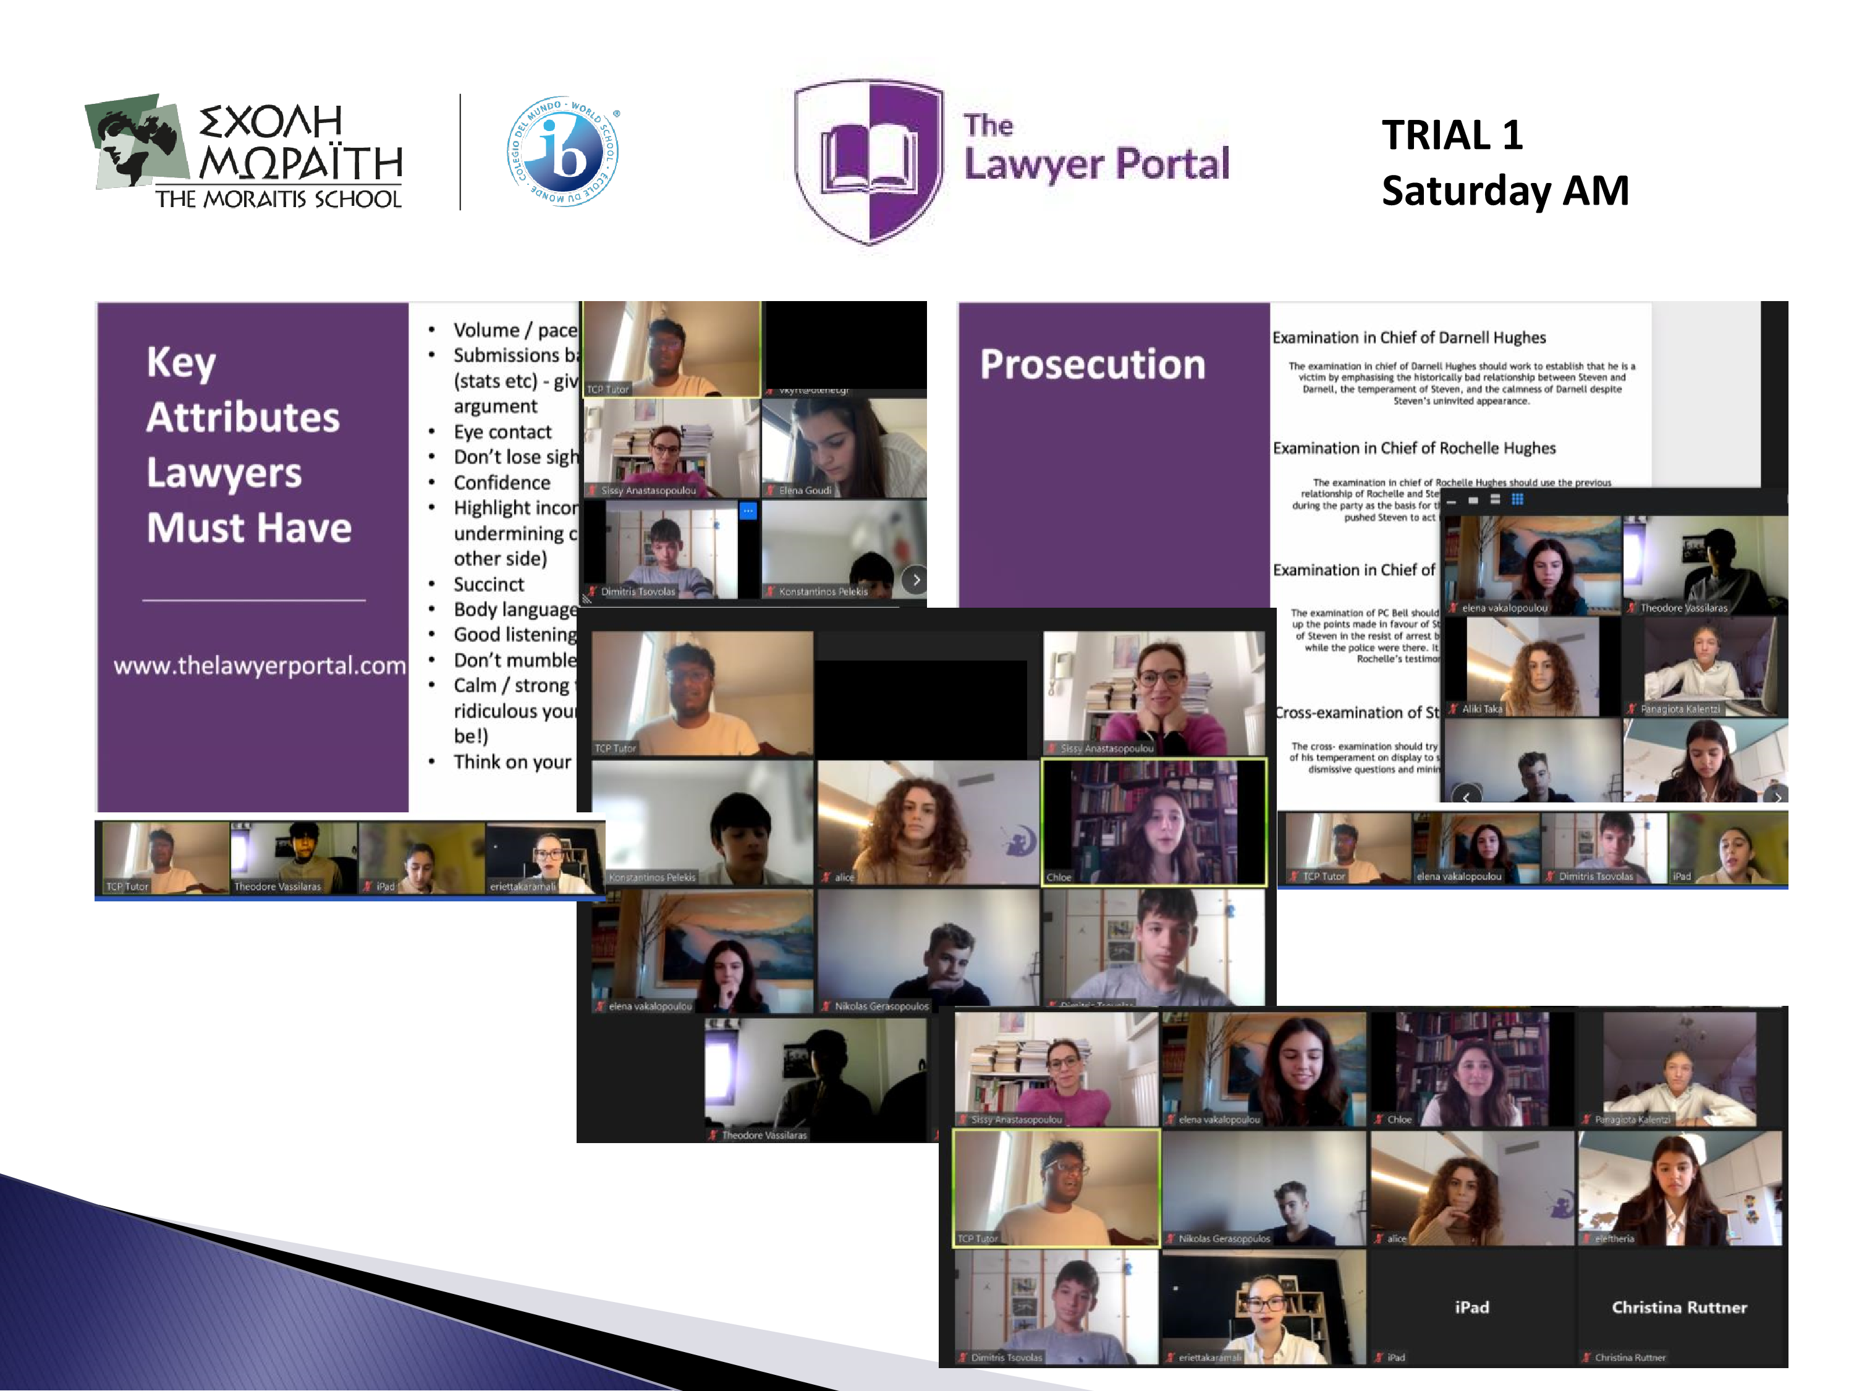Go to next page arrow beside Konstantinos Pelekis
Image resolution: width=1854 pixels, height=1391 pixels.
(915, 579)
